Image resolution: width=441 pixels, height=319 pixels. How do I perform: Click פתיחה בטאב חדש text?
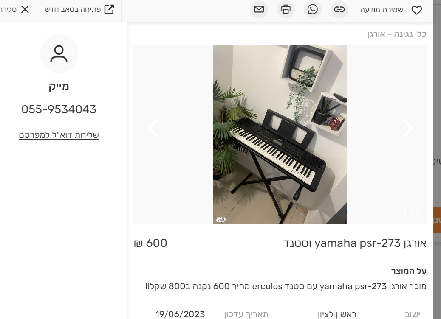pyautogui.click(x=73, y=9)
